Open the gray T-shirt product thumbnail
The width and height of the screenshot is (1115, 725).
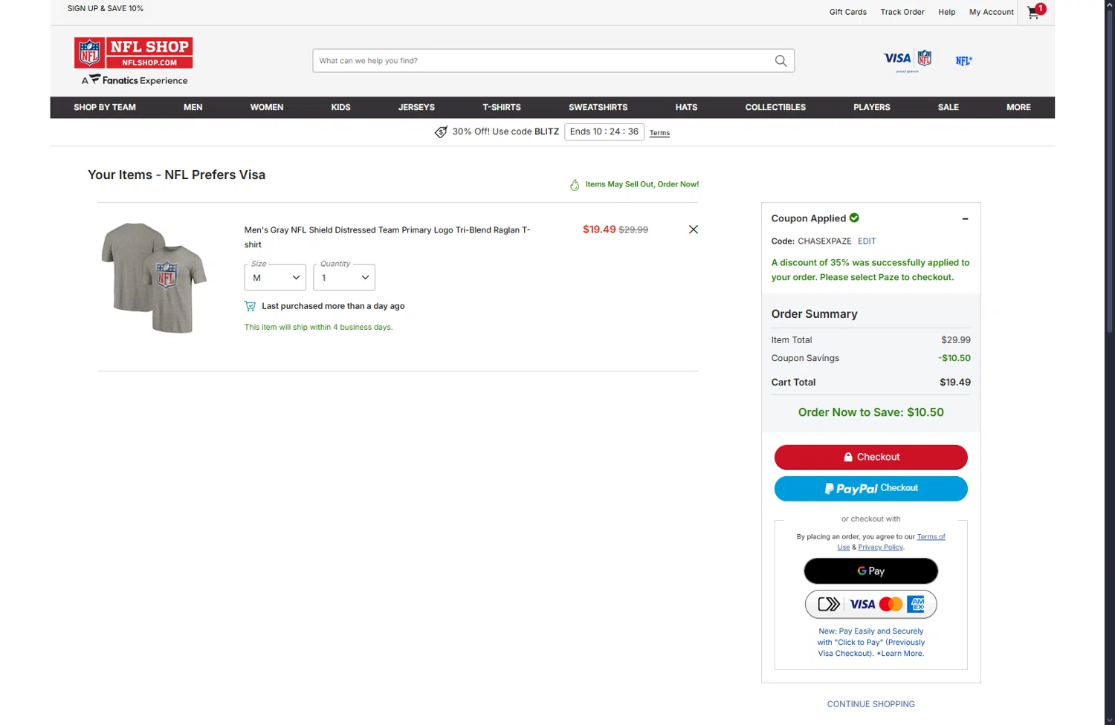point(155,278)
